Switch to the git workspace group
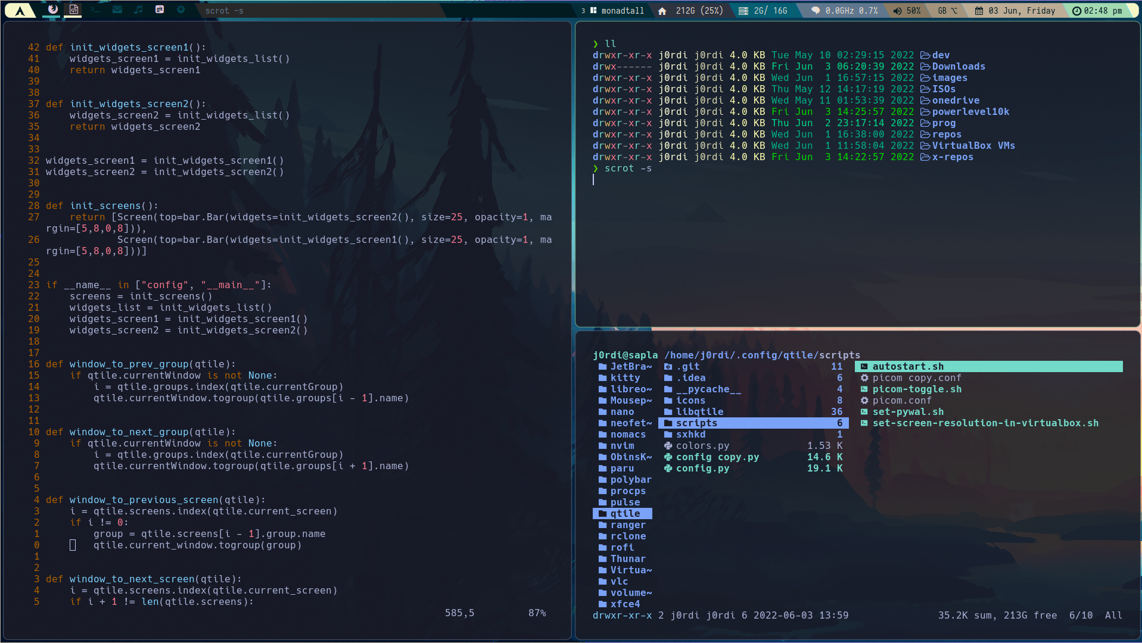The height and width of the screenshot is (643, 1142). 160,10
